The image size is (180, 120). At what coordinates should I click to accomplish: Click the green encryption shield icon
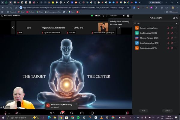point(92,16)
